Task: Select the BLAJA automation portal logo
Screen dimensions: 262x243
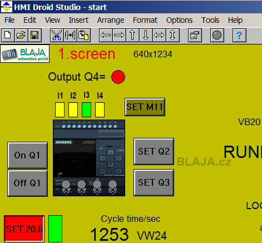Action: click(25, 54)
